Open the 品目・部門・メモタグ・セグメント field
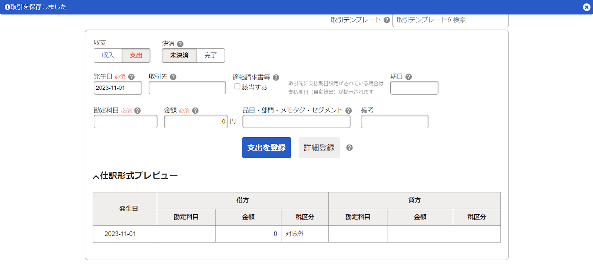Image resolution: width=593 pixels, height=264 pixels. pyautogui.click(x=296, y=122)
